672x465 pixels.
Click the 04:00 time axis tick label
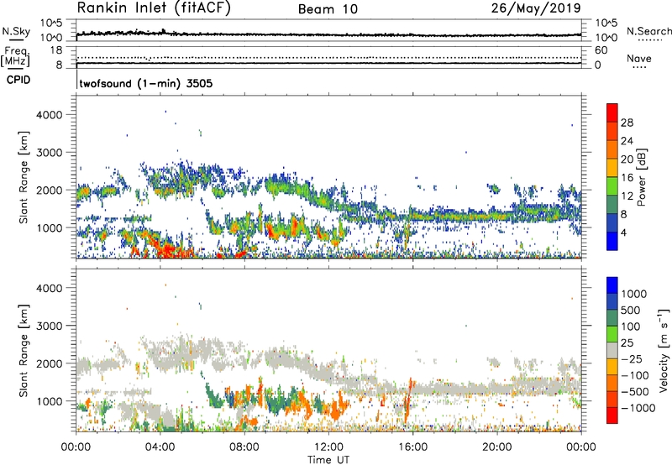[160, 447]
